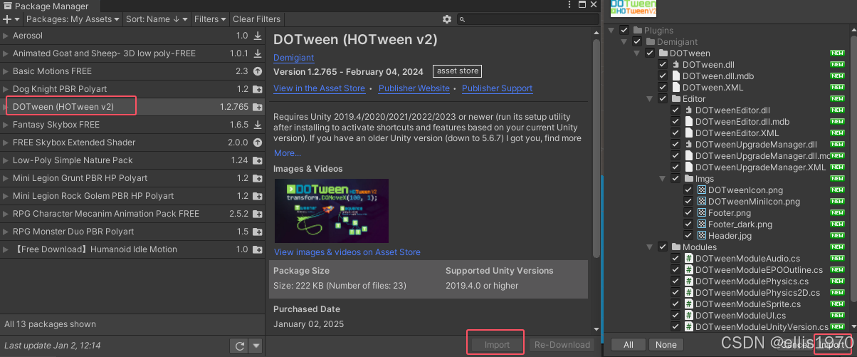
Task: Select DOTween (HOTween v2) in package list
Action: coord(132,107)
